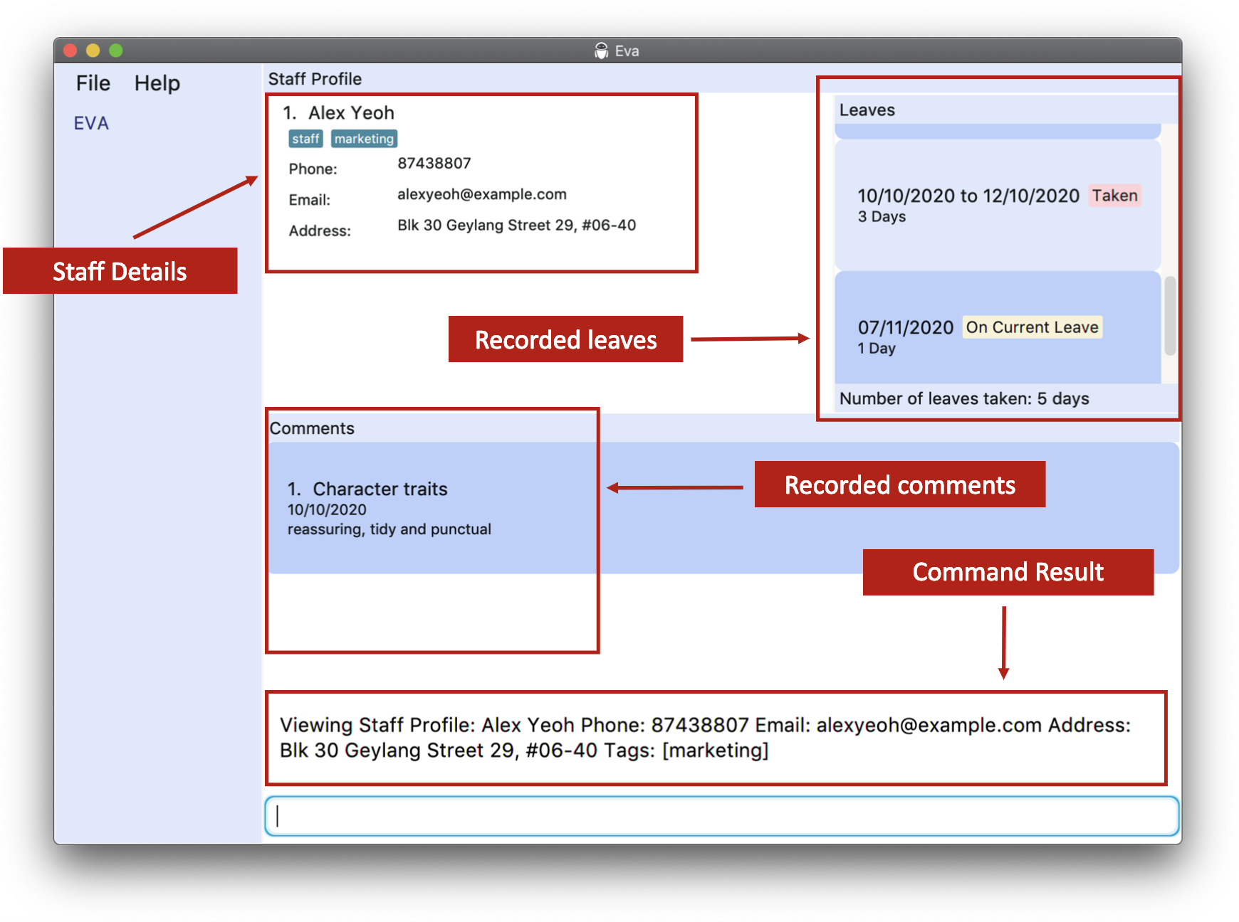Click the 'Taken' leave status label
This screenshot has height=922, width=1239.
(x=1115, y=196)
